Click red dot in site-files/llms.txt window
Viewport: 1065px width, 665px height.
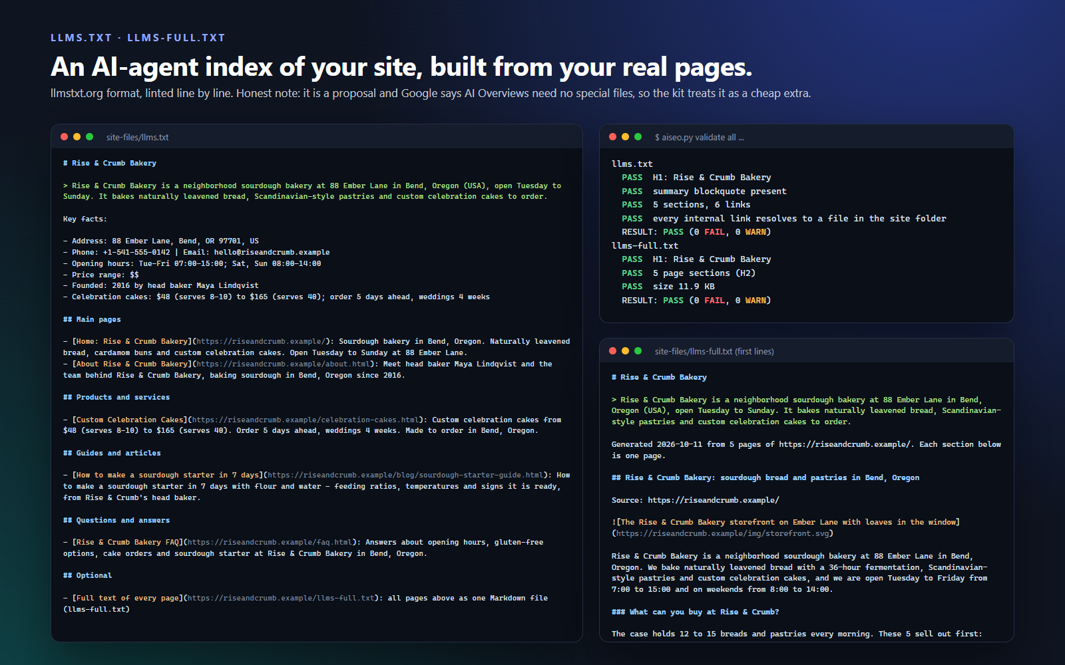(x=64, y=137)
